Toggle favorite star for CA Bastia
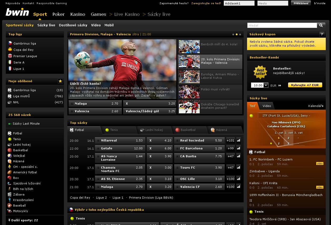 [177, 156]
